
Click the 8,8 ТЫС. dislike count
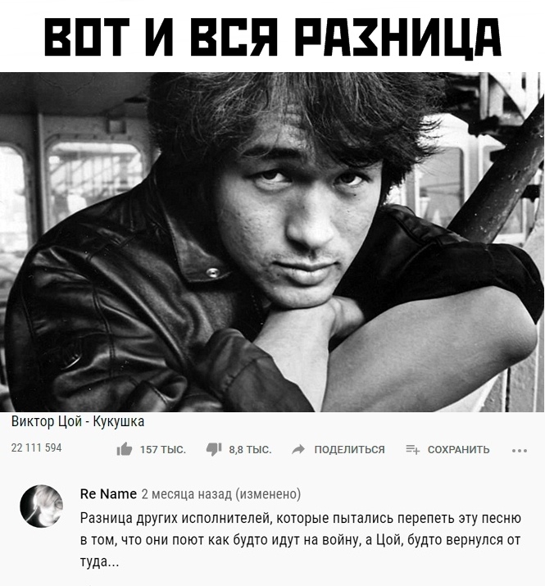coord(250,450)
